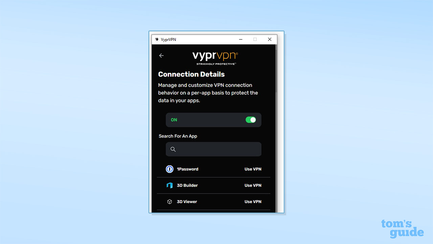Select the 1Password row label
The width and height of the screenshot is (433, 244).
coord(187,169)
